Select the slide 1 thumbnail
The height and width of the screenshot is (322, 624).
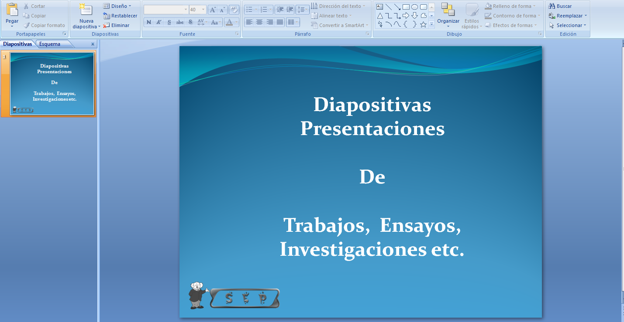click(x=52, y=84)
